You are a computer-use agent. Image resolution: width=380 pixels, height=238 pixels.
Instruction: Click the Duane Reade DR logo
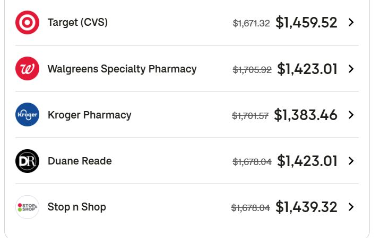tap(27, 161)
